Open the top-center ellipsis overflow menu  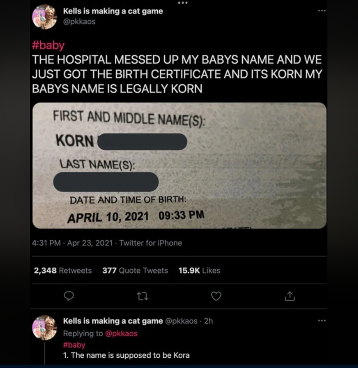(182, 3)
